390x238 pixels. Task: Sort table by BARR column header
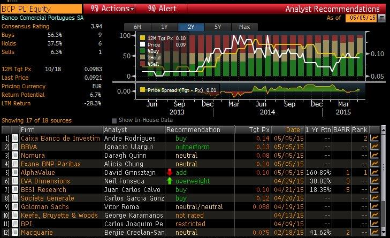point(341,129)
